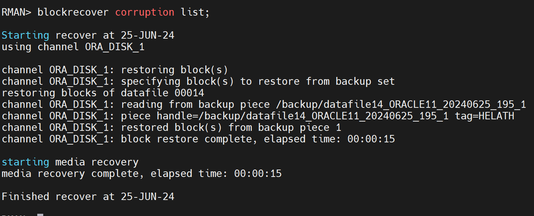Click the elapsed time on the block restore line
The height and width of the screenshot is (216, 534).
pos(371,139)
